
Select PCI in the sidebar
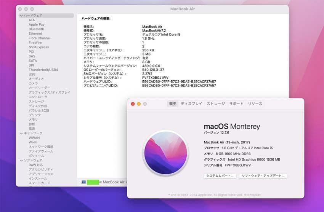pyautogui.click(x=31, y=52)
